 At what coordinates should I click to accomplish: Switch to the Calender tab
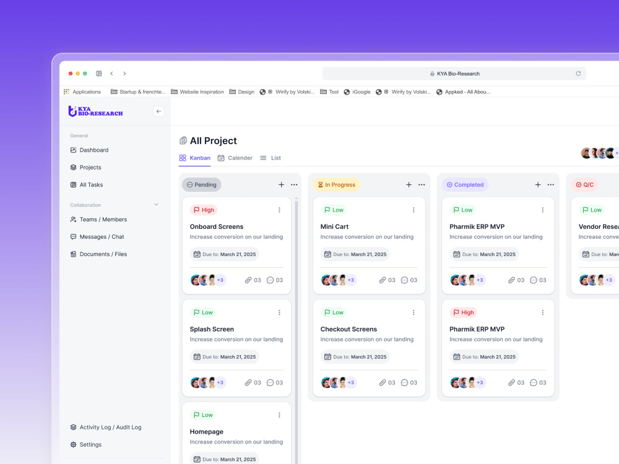[235, 158]
